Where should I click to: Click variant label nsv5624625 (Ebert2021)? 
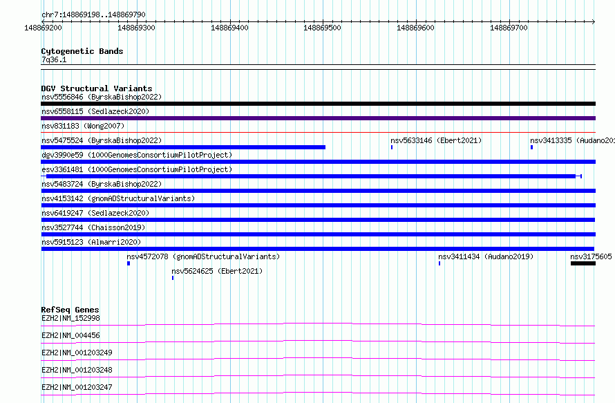pyautogui.click(x=217, y=271)
